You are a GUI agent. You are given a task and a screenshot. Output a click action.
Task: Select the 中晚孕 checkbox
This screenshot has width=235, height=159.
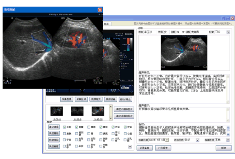point(101,146)
